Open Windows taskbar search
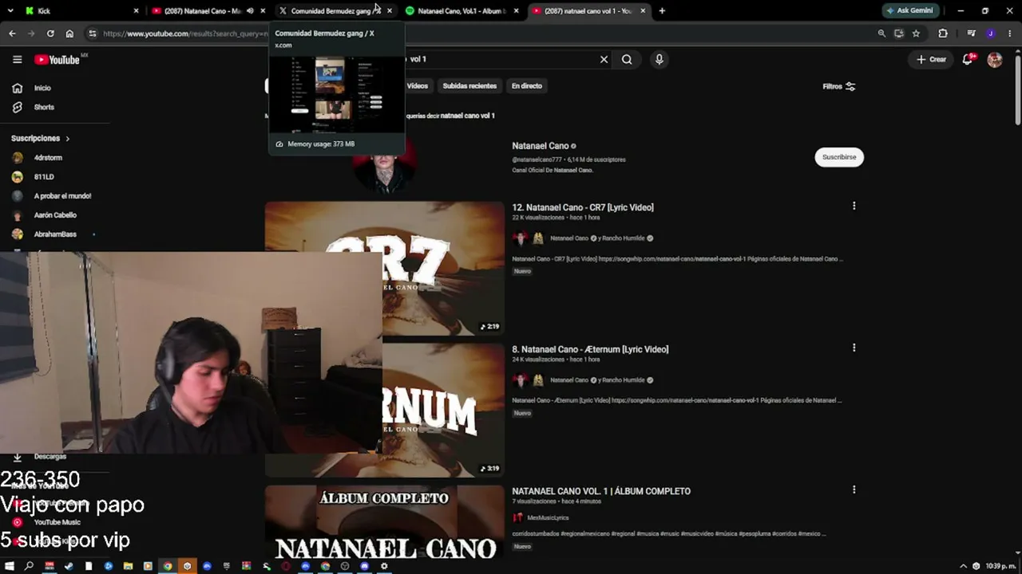 click(x=30, y=566)
